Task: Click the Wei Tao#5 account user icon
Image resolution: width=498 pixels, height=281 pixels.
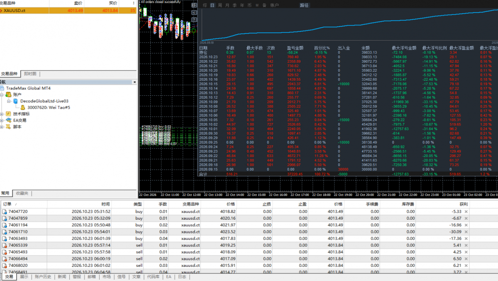Action: (x=23, y=107)
